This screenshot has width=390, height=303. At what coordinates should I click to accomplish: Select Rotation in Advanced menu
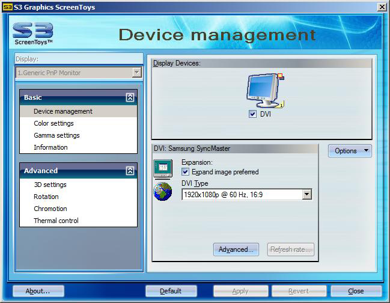[x=46, y=197]
